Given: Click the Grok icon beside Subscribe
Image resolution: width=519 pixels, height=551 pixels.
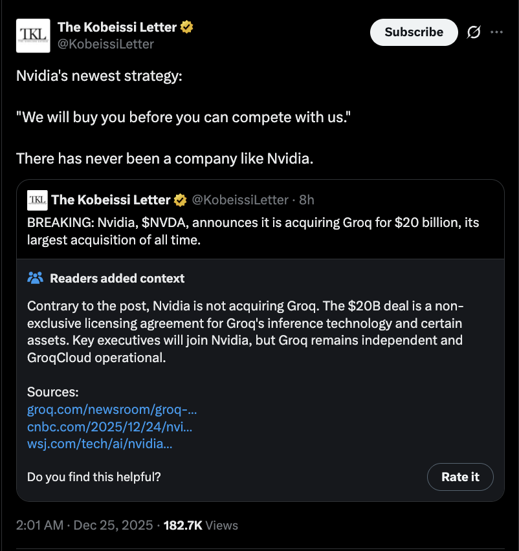Looking at the screenshot, I should [474, 32].
